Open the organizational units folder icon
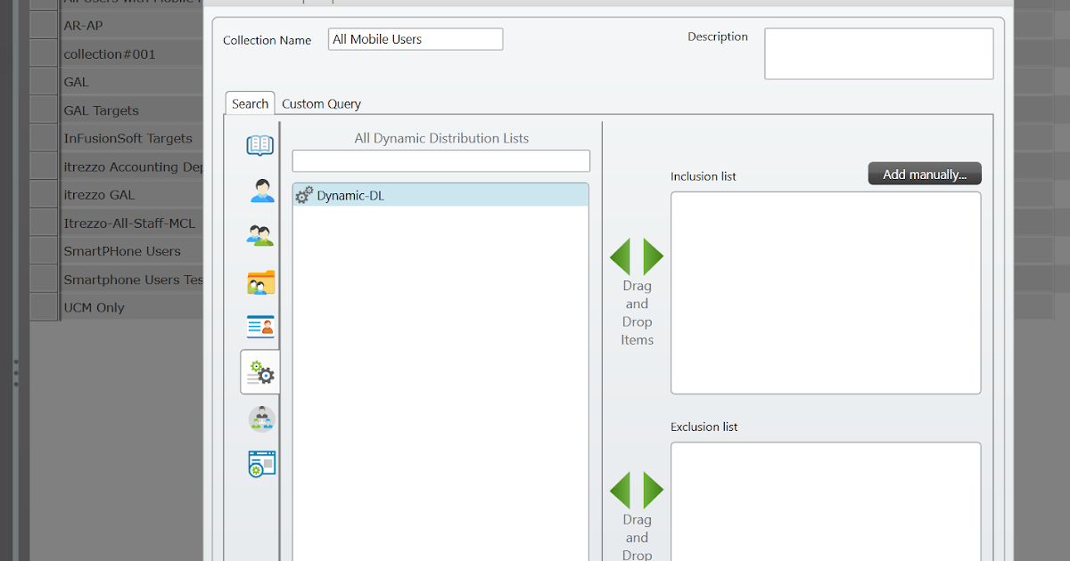Image resolution: width=1070 pixels, height=561 pixels. click(259, 280)
